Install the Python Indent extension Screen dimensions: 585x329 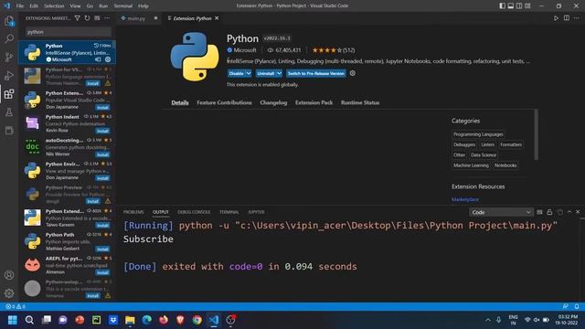coord(102,131)
